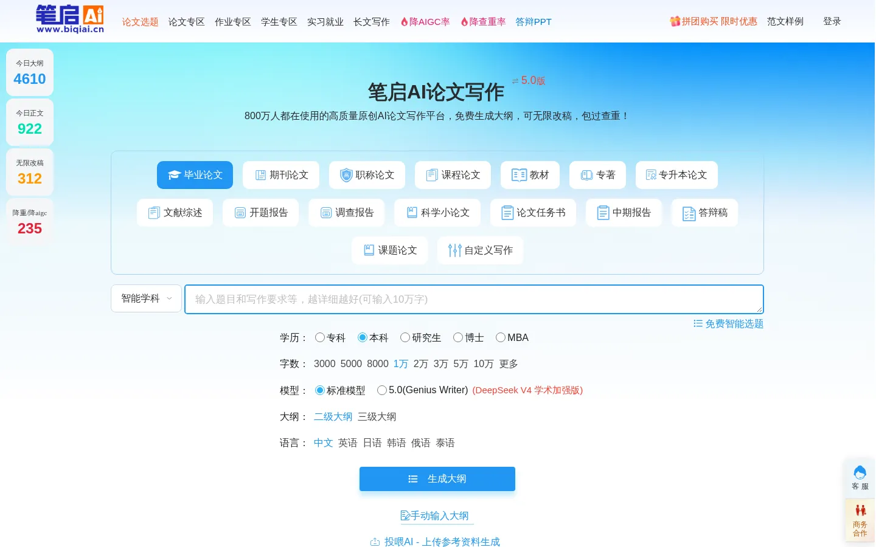Select the 论文任务书 icon

pyautogui.click(x=507, y=213)
